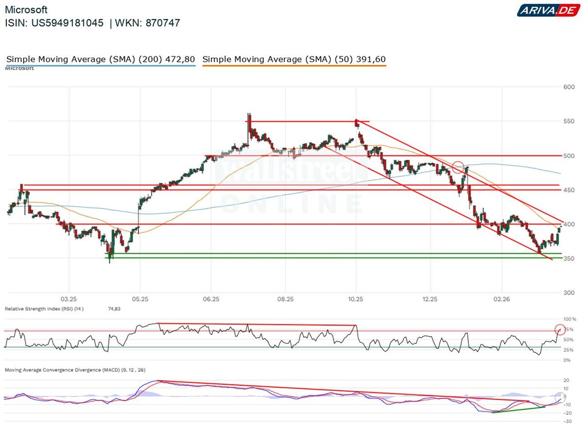
Task: Click the 12.25 date axis label
Action: [x=430, y=298]
